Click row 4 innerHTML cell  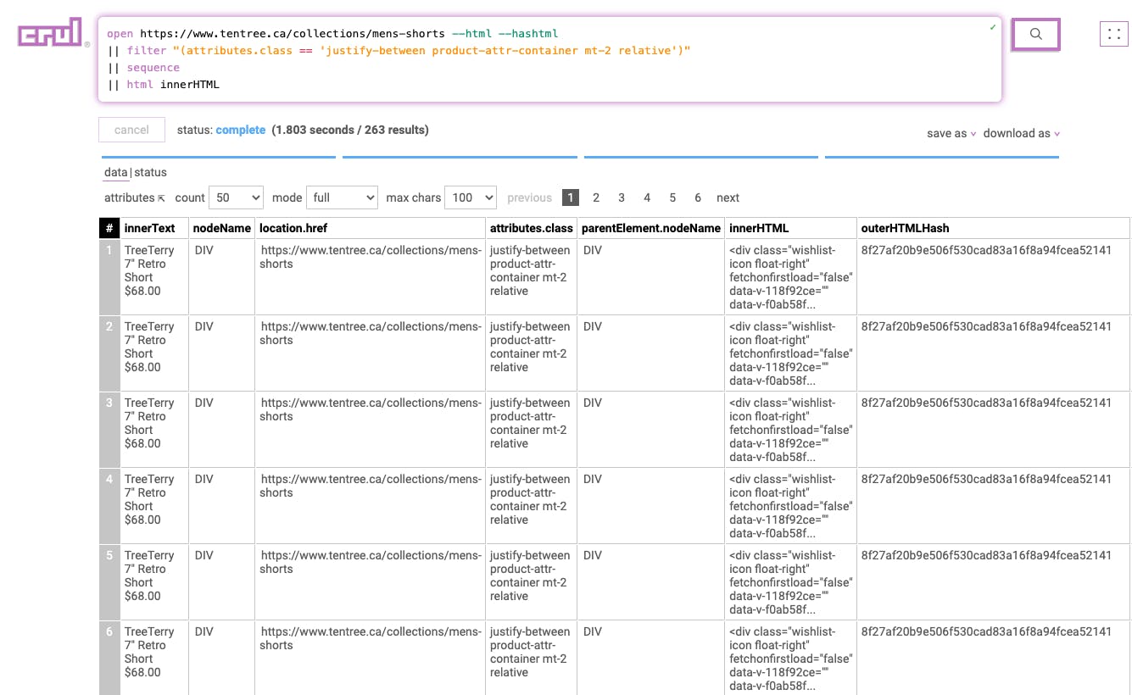click(791, 505)
